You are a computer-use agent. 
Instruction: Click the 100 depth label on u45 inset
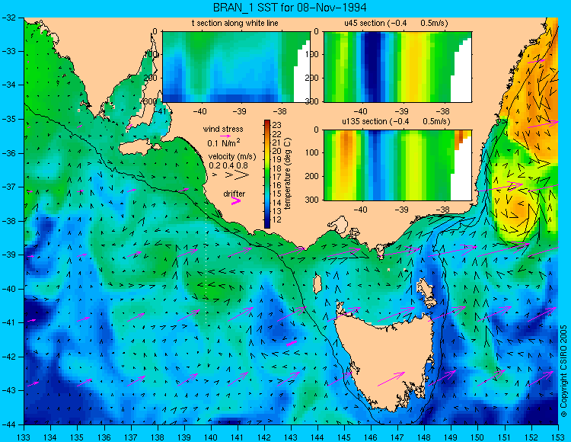click(x=314, y=54)
